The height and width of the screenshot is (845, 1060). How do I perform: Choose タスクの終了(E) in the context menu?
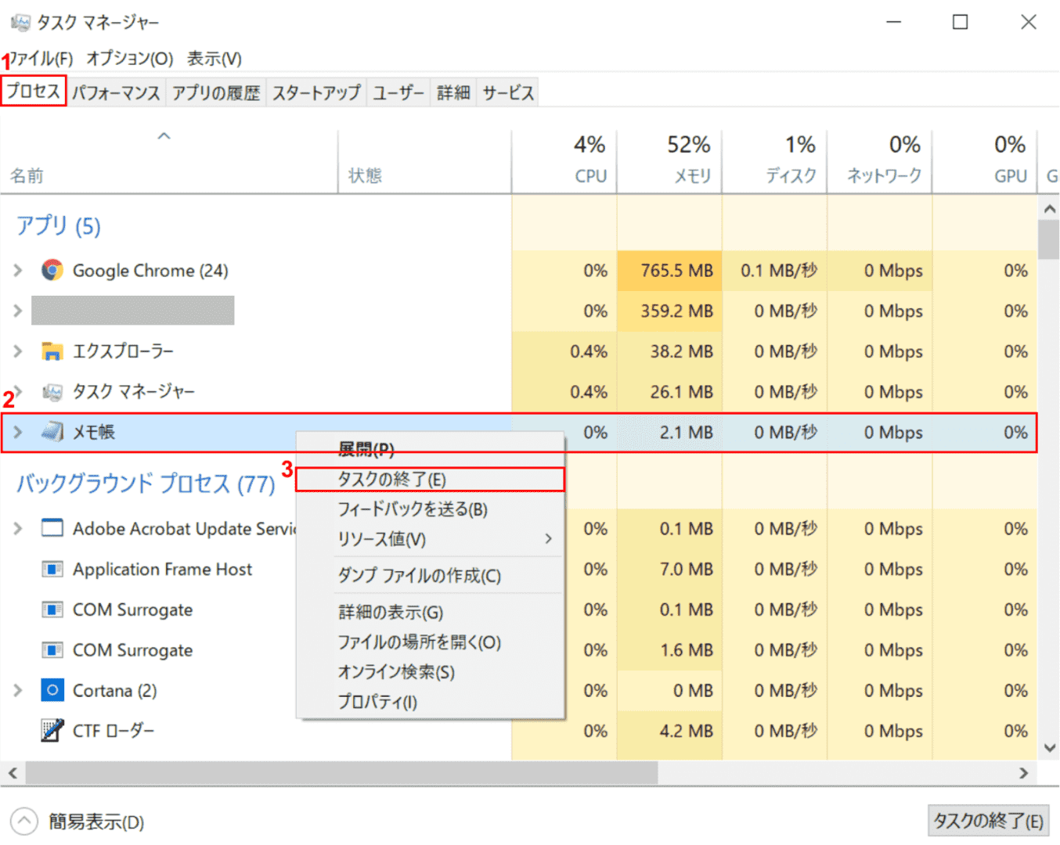[430, 479]
